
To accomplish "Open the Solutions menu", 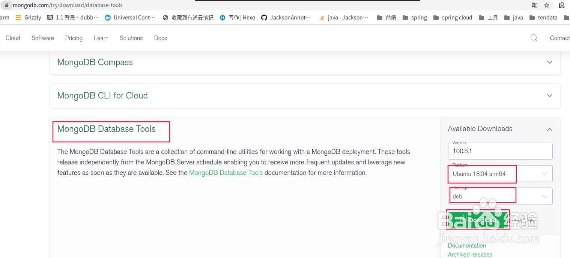I will tap(131, 38).
